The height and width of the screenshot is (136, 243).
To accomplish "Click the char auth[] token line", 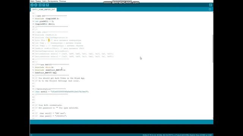I will 62,92.
